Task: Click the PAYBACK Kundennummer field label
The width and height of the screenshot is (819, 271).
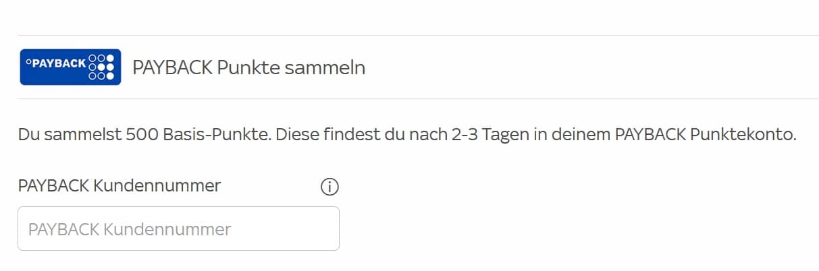Action: coord(120,185)
